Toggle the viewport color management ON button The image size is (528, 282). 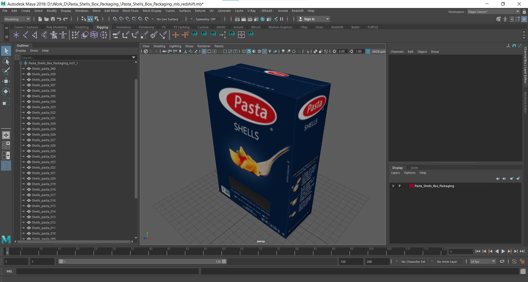(368, 51)
